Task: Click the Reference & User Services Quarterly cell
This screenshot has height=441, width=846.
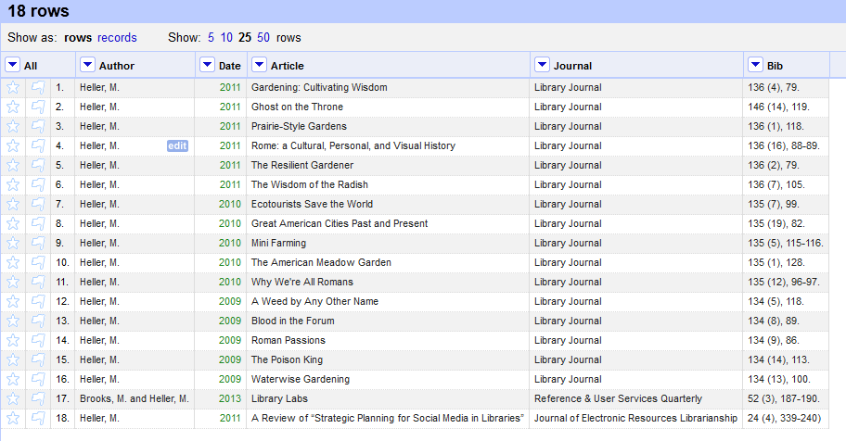Action: coord(636,399)
